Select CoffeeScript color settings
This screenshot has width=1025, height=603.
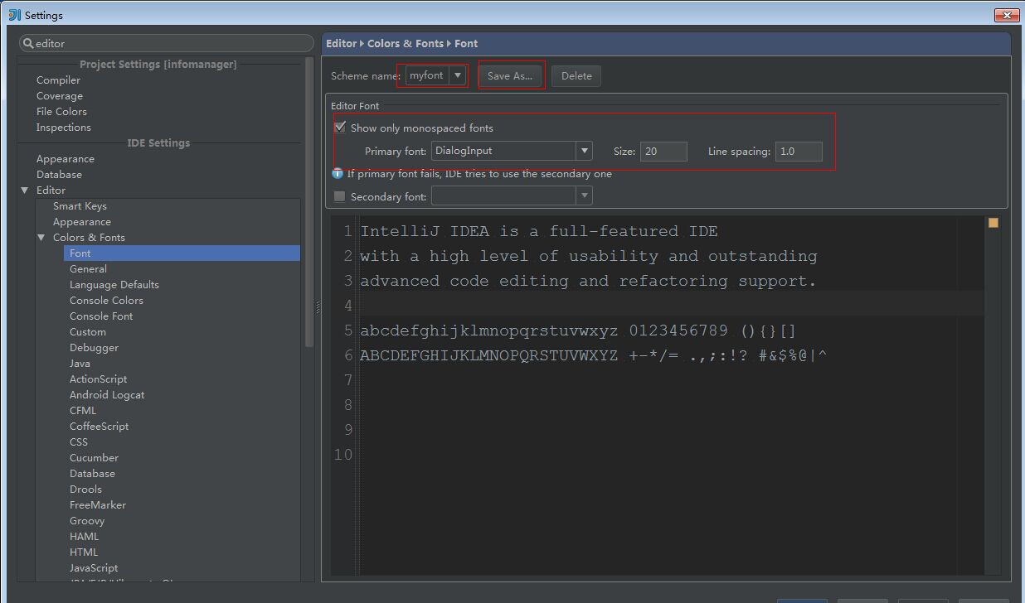[99, 427]
